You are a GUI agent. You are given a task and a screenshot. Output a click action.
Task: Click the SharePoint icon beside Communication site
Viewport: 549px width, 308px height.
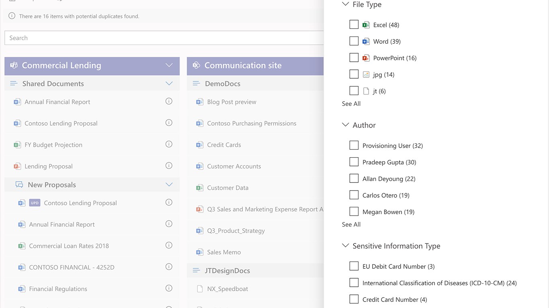click(196, 65)
